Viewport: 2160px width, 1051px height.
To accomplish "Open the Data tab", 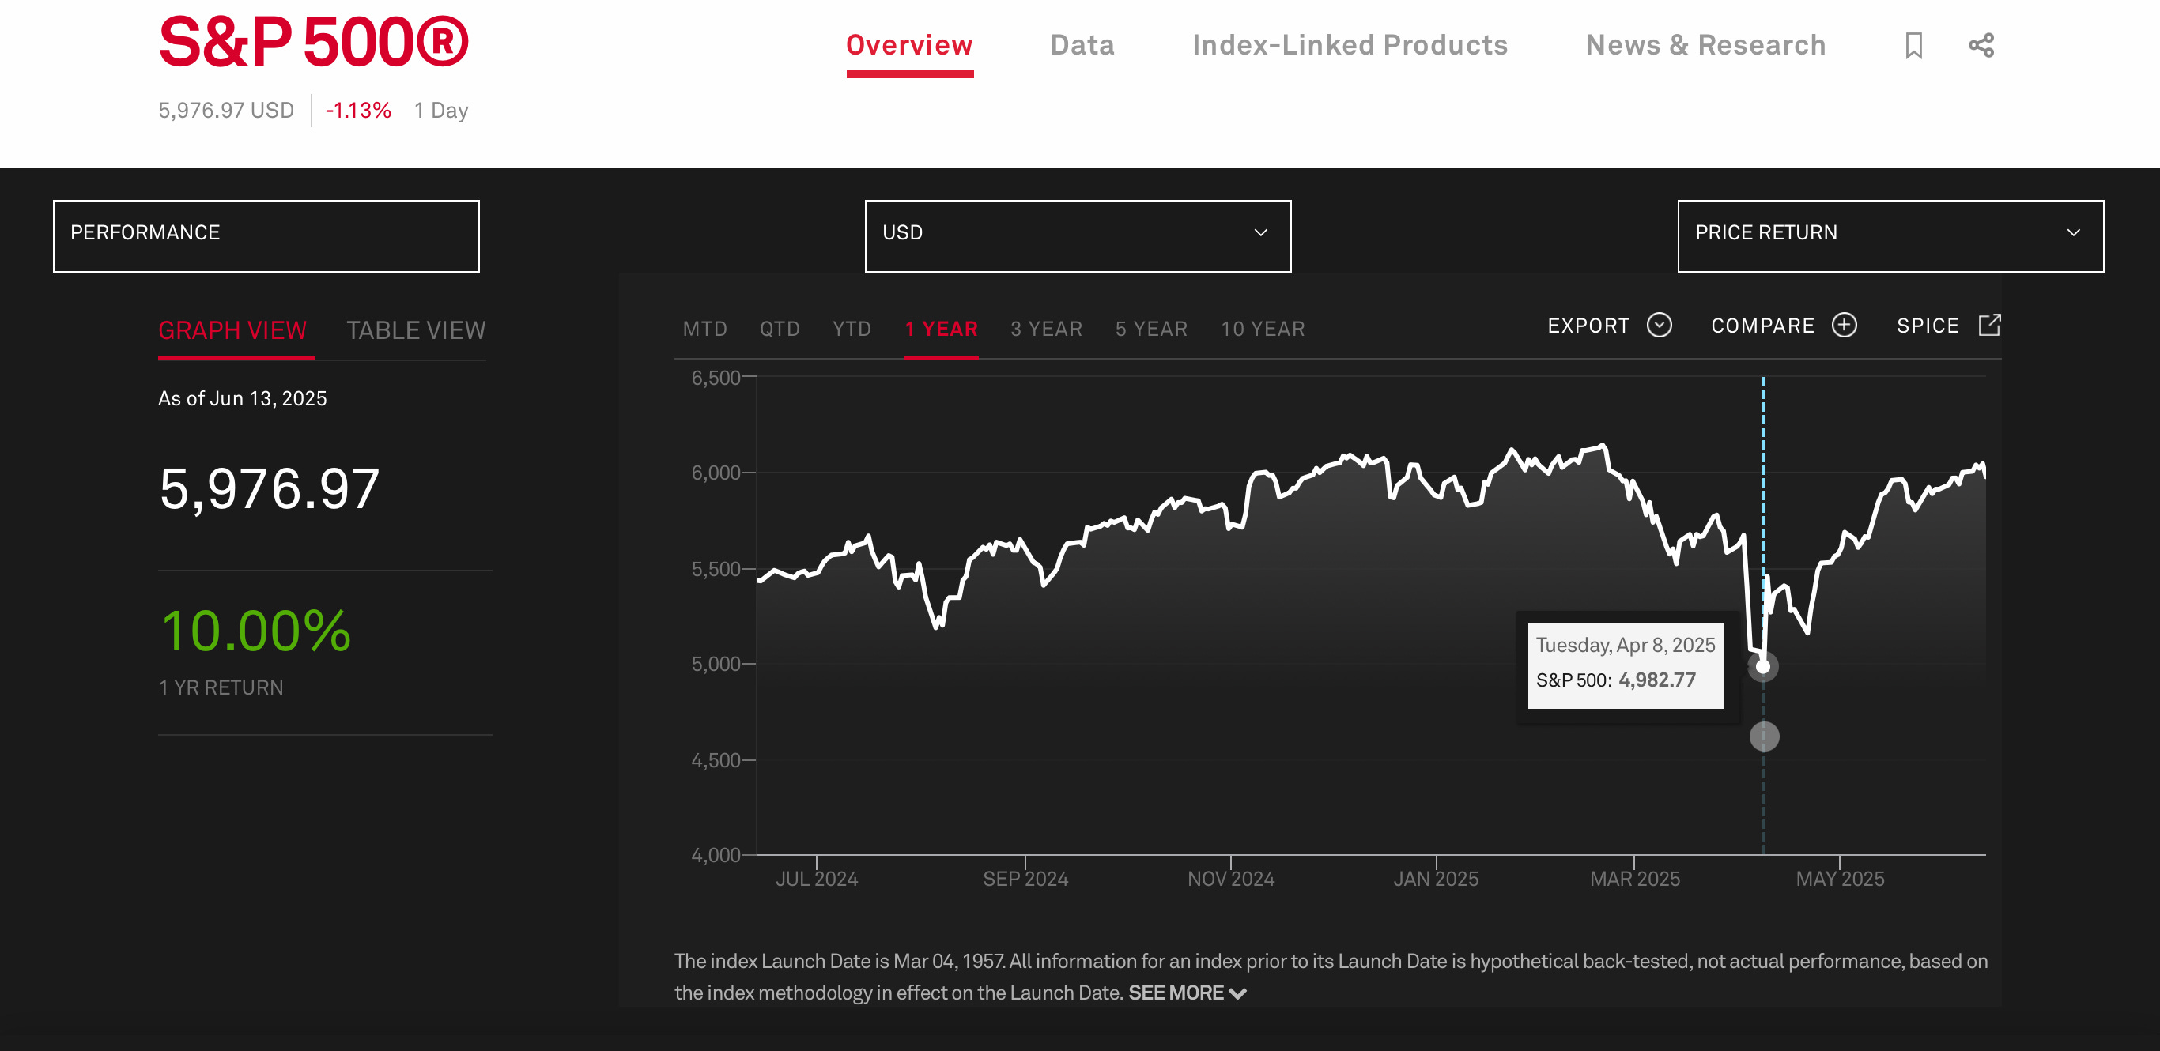I will (x=1082, y=45).
